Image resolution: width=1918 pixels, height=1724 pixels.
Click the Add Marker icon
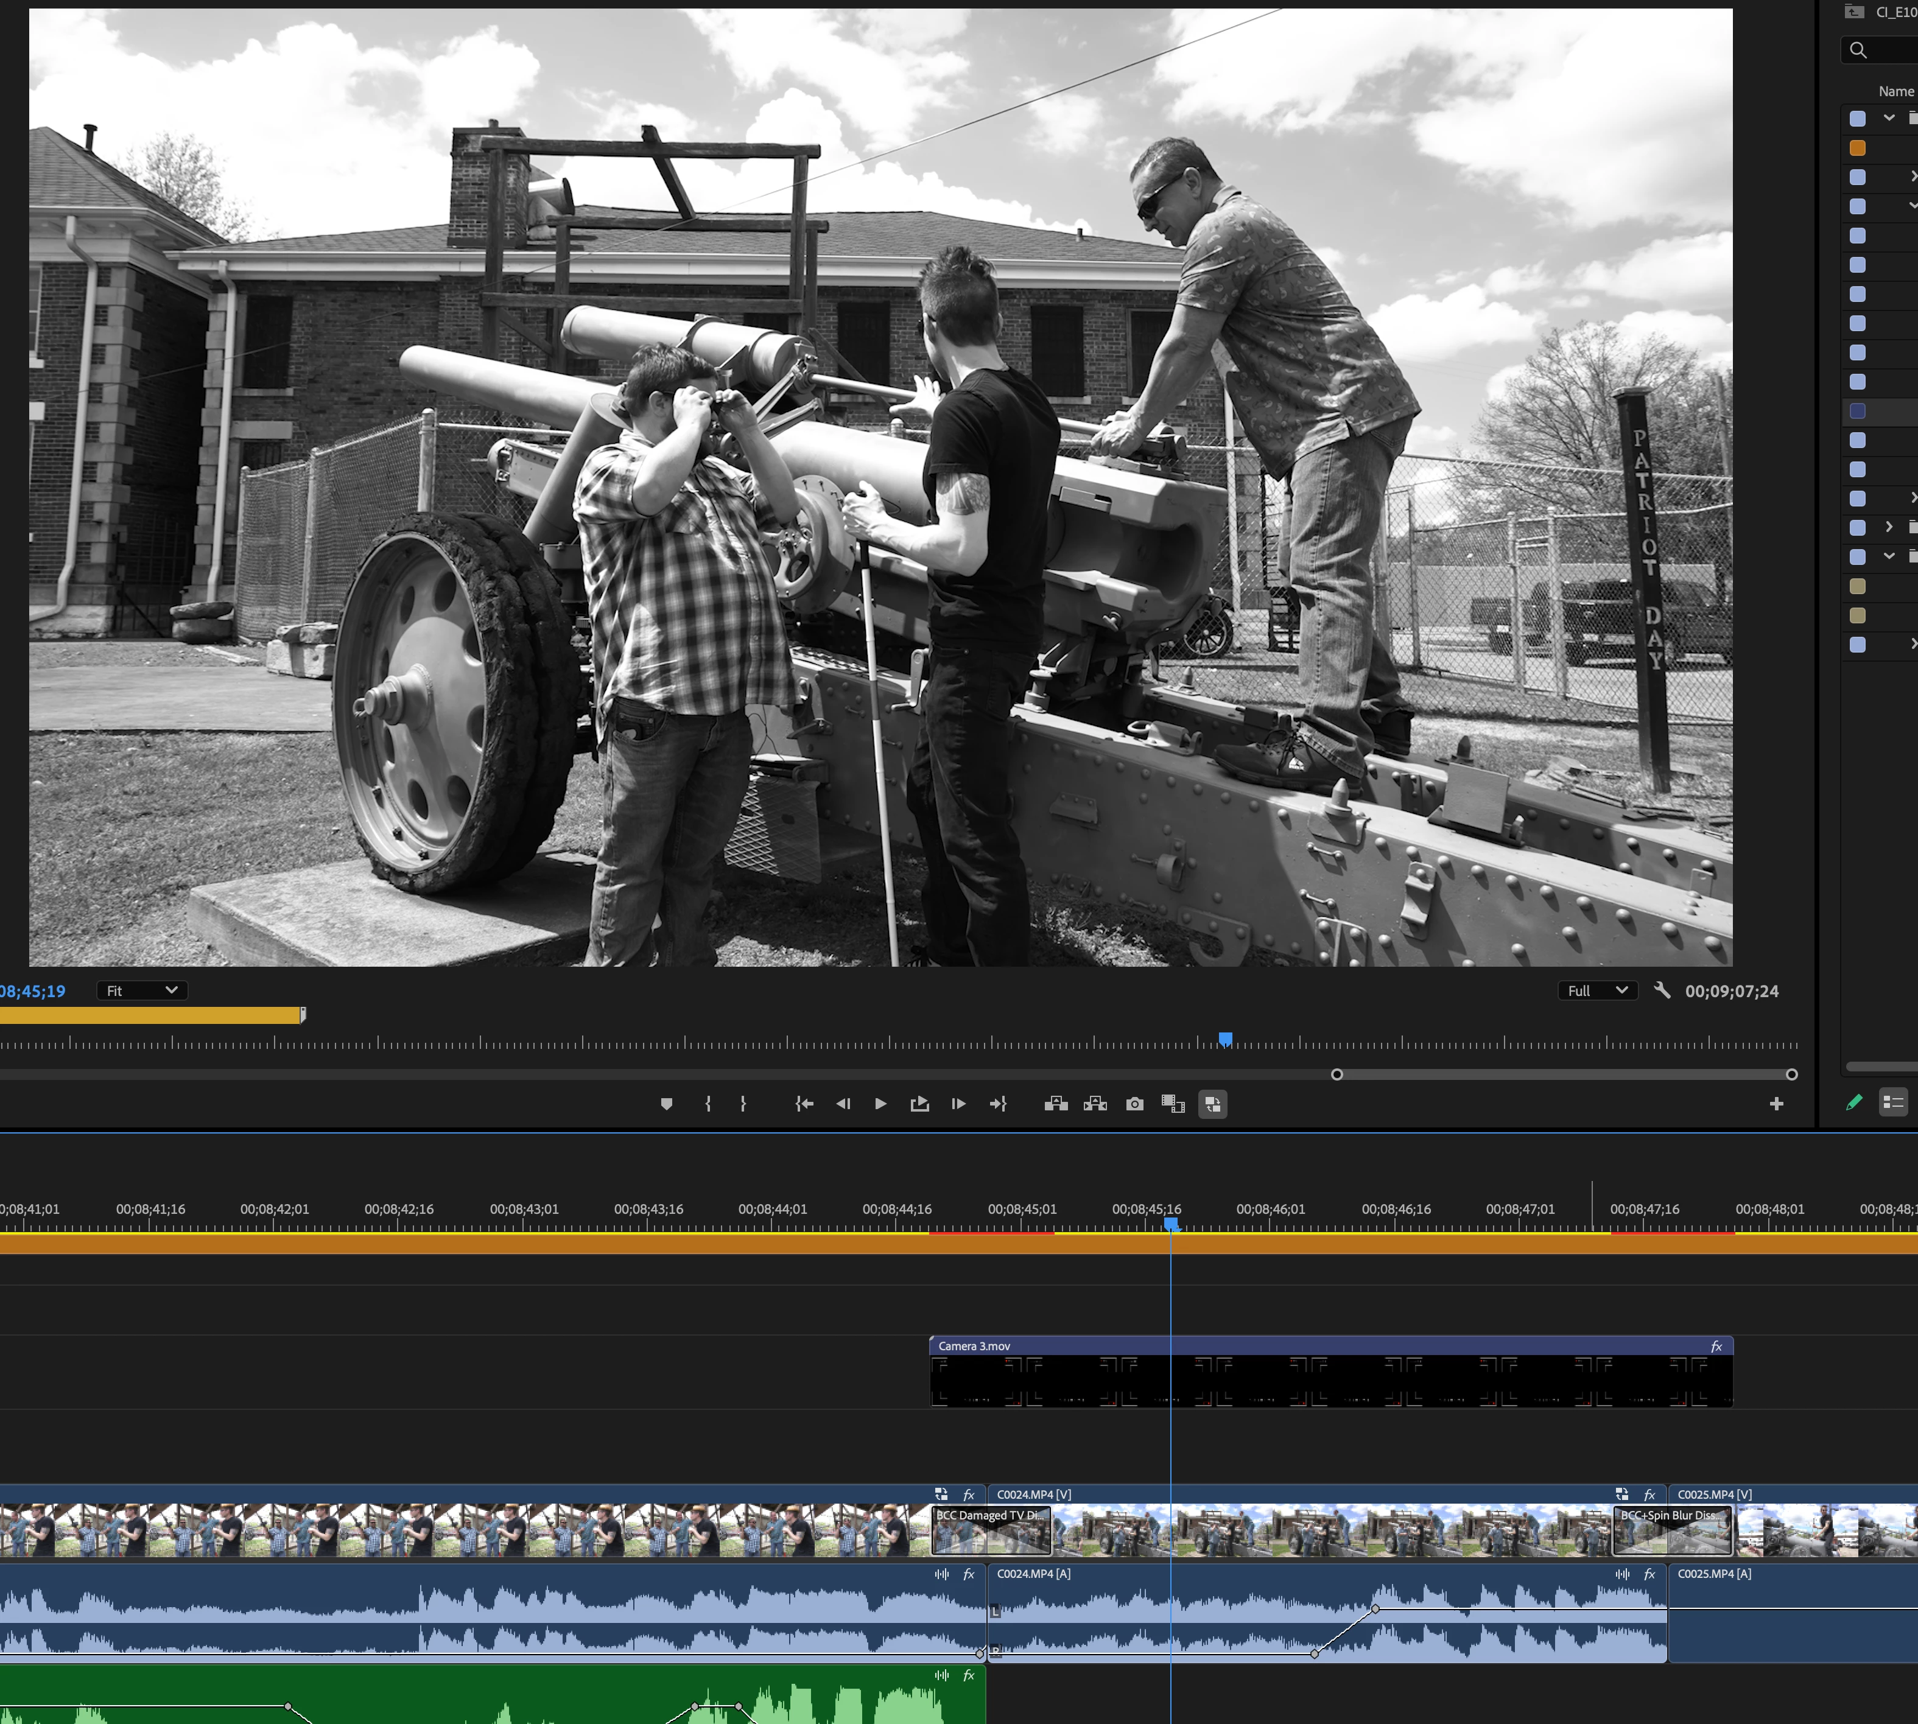point(666,1104)
